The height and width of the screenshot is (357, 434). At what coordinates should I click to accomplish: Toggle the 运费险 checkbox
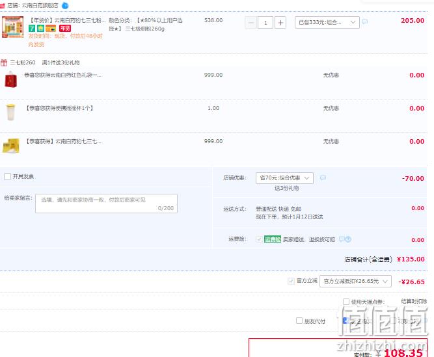click(259, 239)
